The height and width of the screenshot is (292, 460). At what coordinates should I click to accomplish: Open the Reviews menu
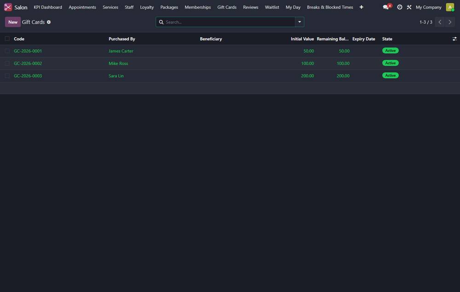251,7
